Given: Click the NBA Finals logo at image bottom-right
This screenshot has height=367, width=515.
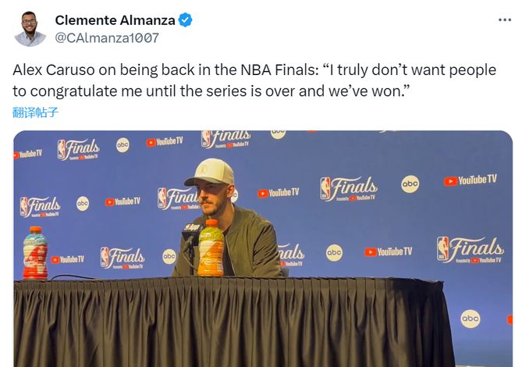Looking at the screenshot, I should point(470,250).
